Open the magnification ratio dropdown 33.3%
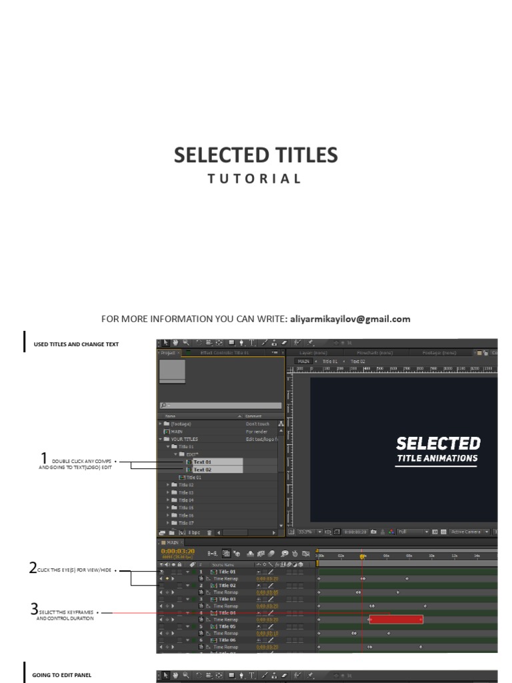 [309, 532]
